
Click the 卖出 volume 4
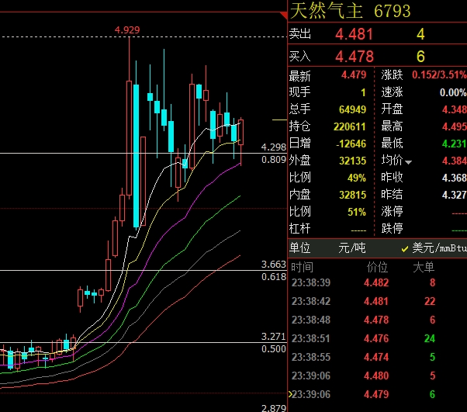tap(420, 34)
